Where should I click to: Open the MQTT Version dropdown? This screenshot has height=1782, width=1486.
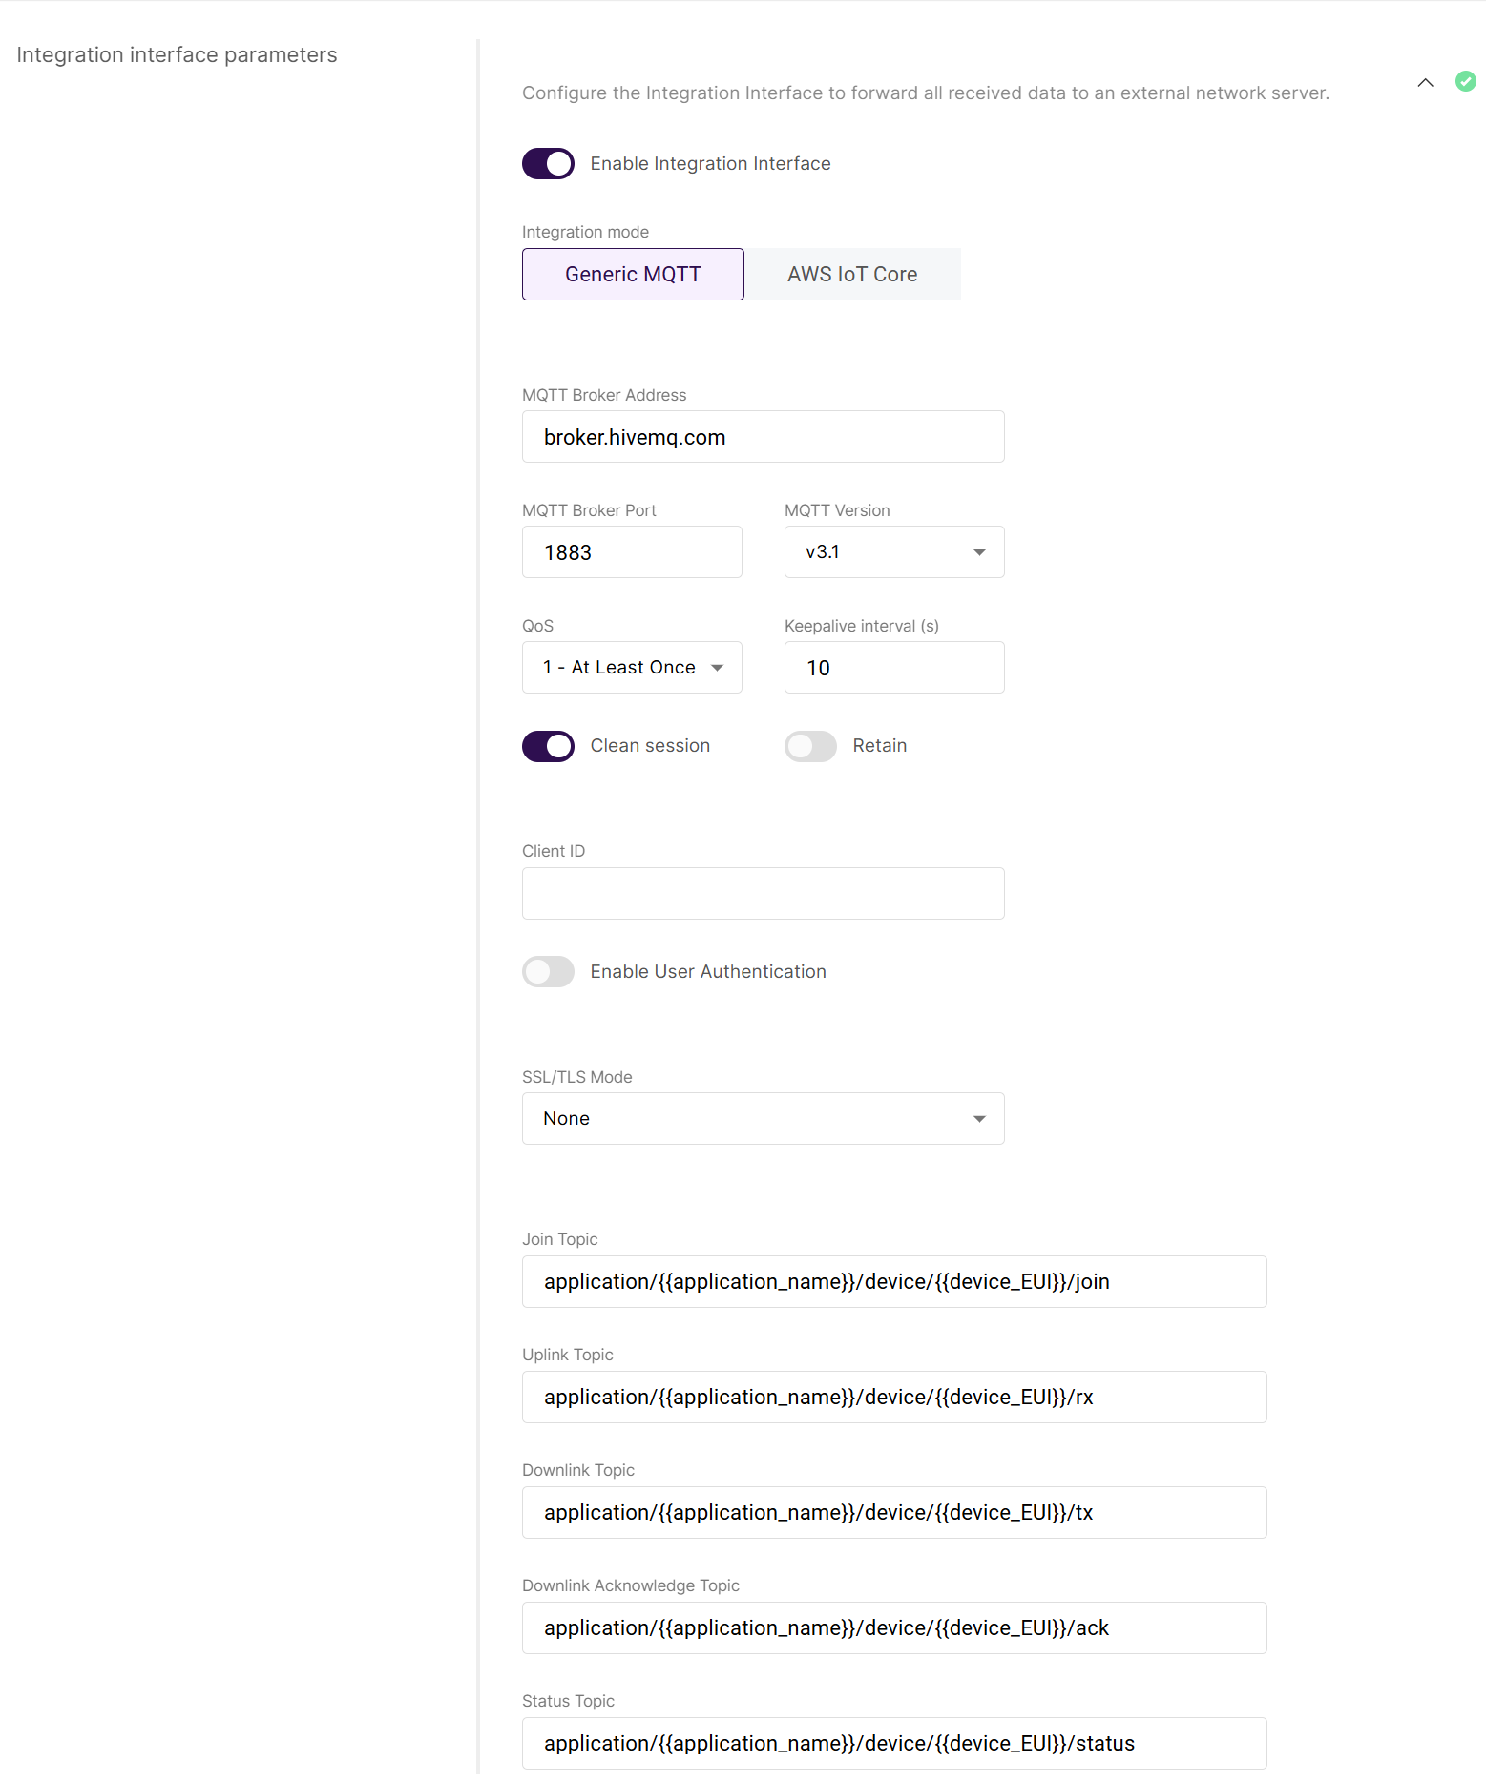(893, 552)
